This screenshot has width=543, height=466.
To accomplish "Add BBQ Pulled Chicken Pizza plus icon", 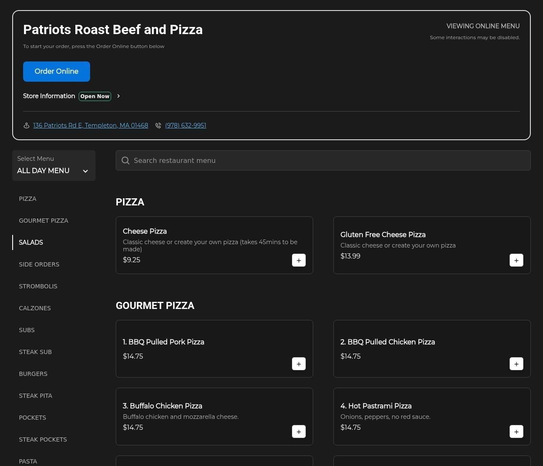I will point(516,364).
